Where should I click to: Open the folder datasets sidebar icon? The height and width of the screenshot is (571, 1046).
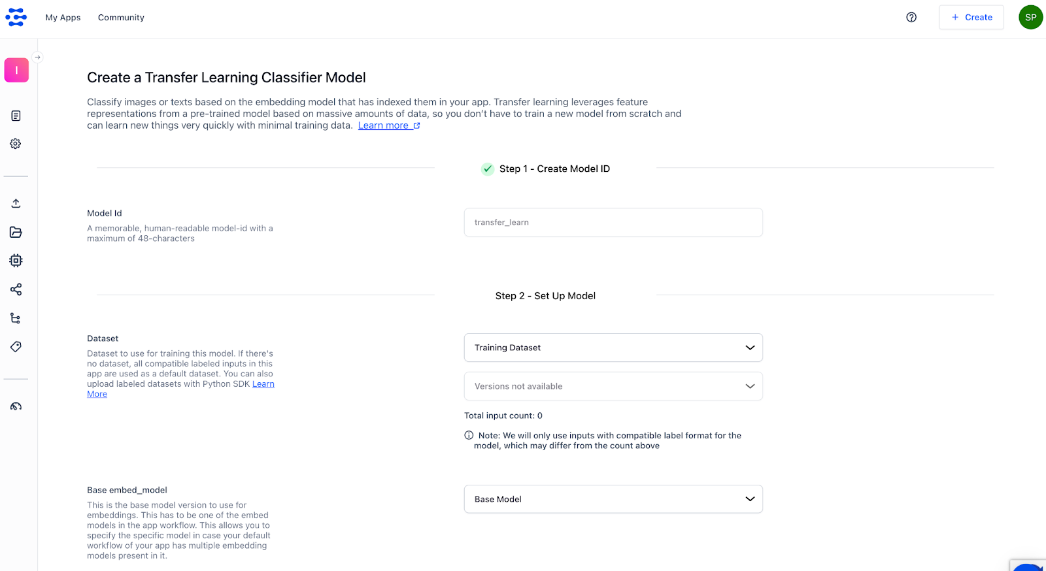coord(16,232)
